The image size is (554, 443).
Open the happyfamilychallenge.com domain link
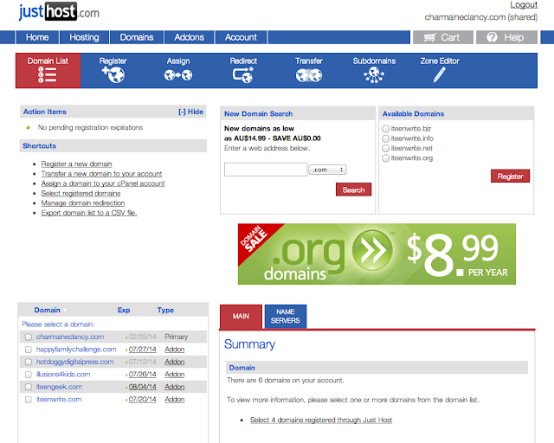click(x=76, y=350)
